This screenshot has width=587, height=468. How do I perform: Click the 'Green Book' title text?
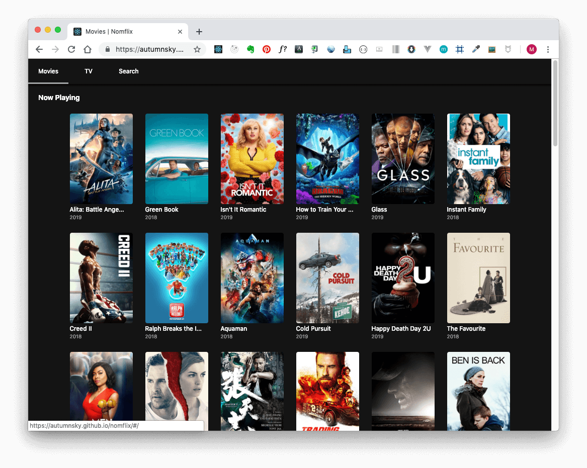[x=162, y=210]
